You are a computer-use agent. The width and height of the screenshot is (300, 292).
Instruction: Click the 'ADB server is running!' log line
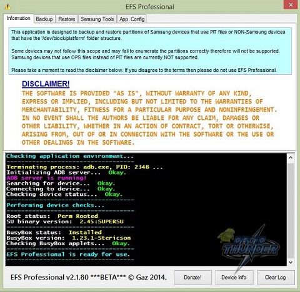[46, 178]
